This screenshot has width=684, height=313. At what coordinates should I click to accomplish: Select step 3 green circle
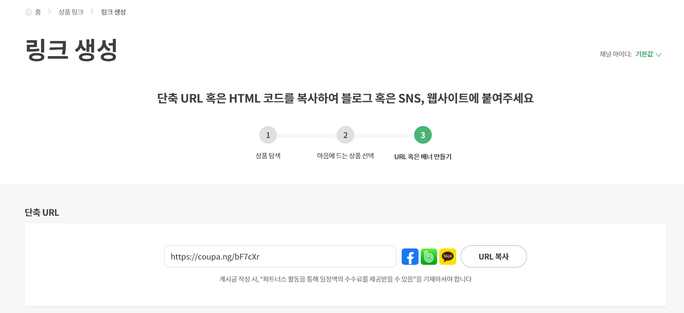423,135
